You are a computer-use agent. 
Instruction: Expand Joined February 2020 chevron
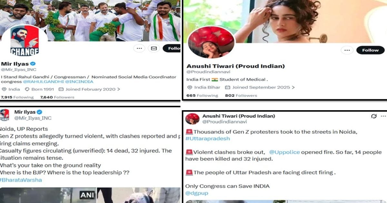[x=119, y=89]
